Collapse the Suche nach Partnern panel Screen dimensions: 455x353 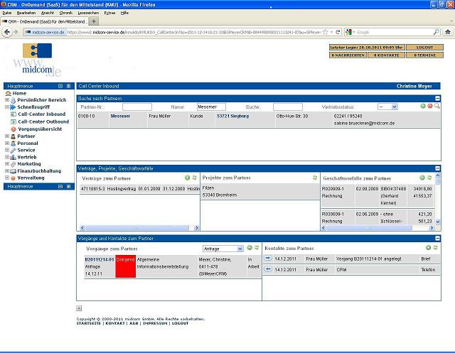(437, 99)
